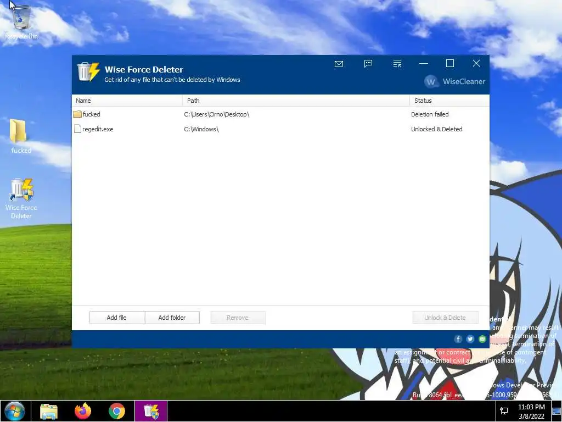Click the path C:\Windows\
Image resolution: width=562 pixels, height=422 pixels.
(201, 129)
